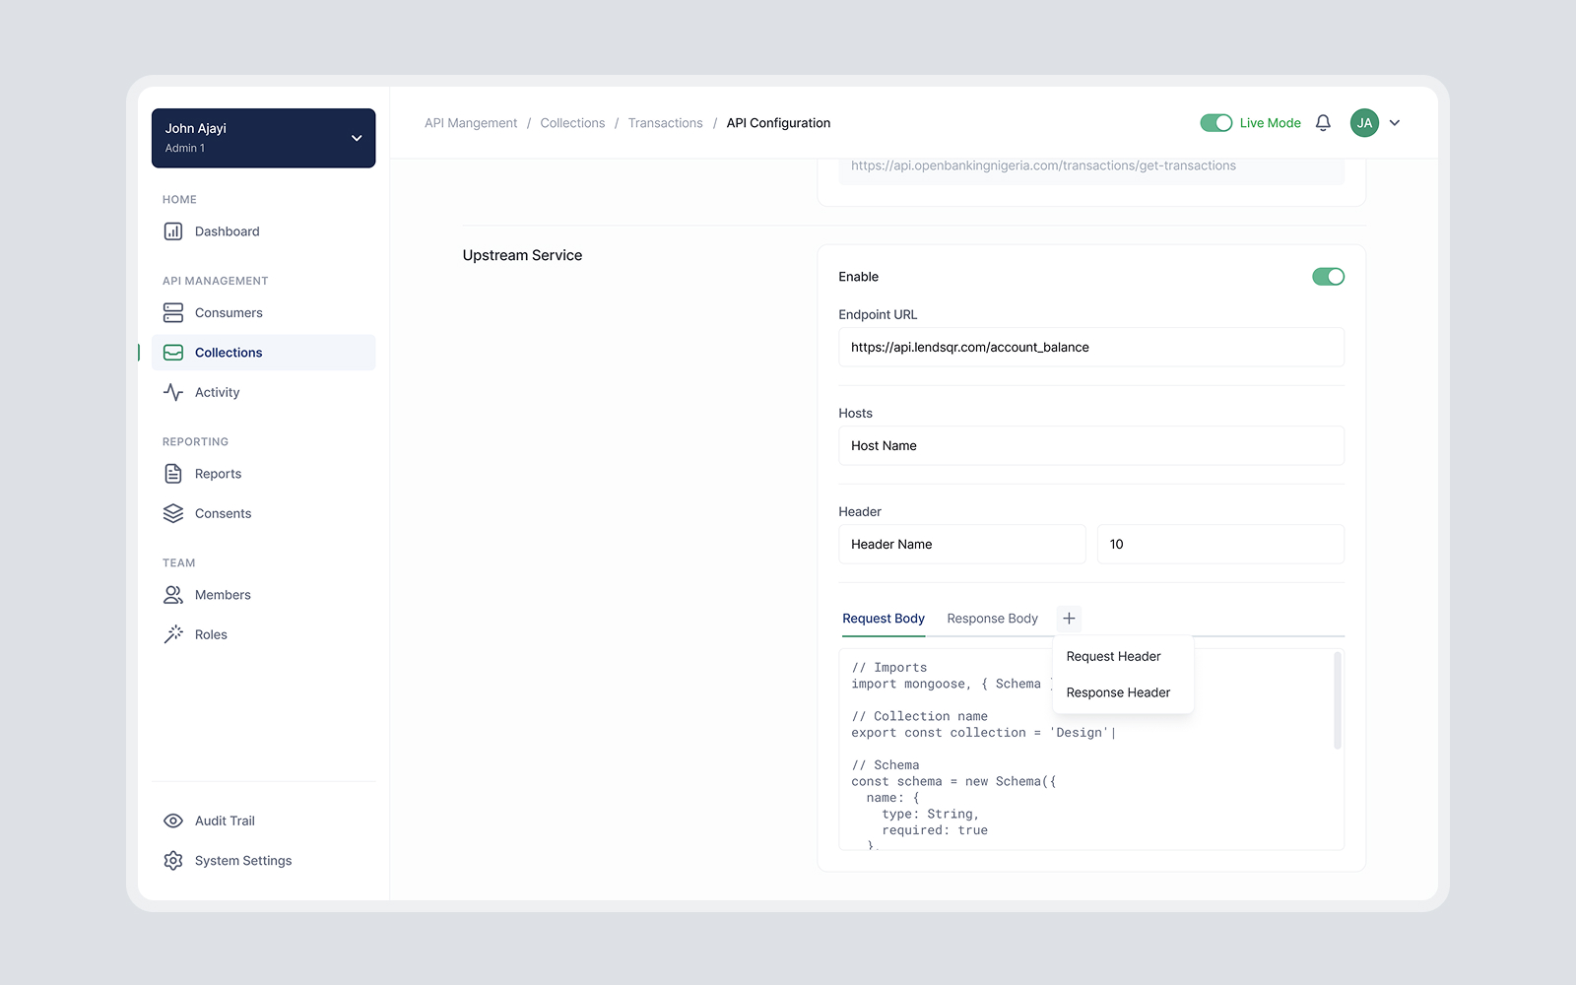This screenshot has height=985, width=1576.
Task: Click the Consents layers icon
Action: (173, 513)
